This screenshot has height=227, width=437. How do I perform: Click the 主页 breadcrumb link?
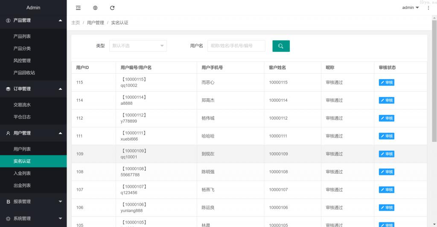[76, 23]
